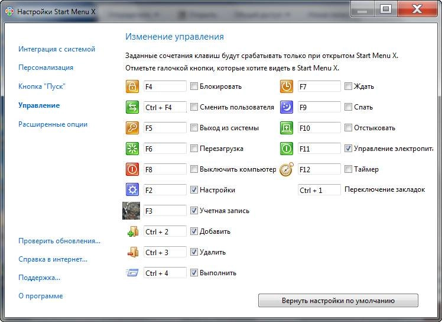
Task: Click the Delete (Удалить) minus icon
Action: pos(133,252)
